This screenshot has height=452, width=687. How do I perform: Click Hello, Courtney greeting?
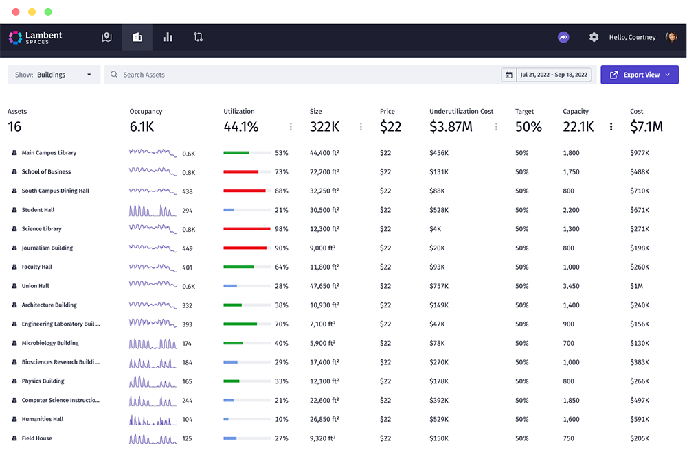[632, 37]
